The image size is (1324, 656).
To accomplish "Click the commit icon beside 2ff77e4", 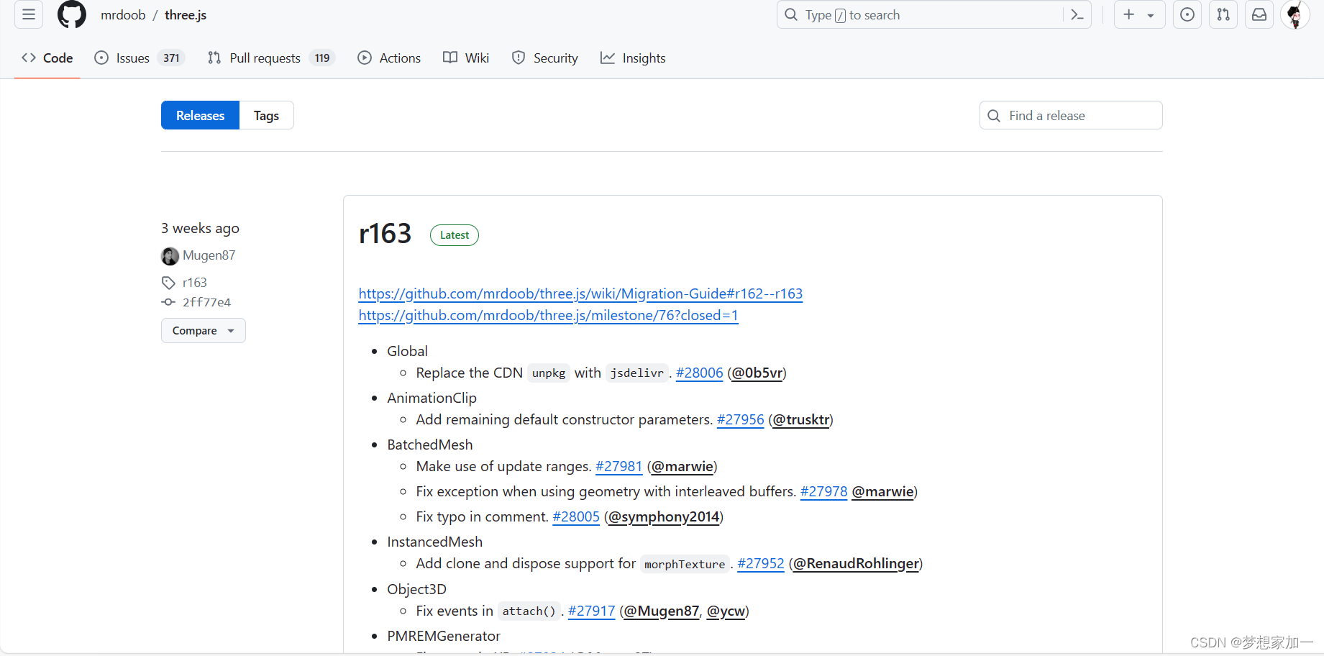I will coord(168,302).
